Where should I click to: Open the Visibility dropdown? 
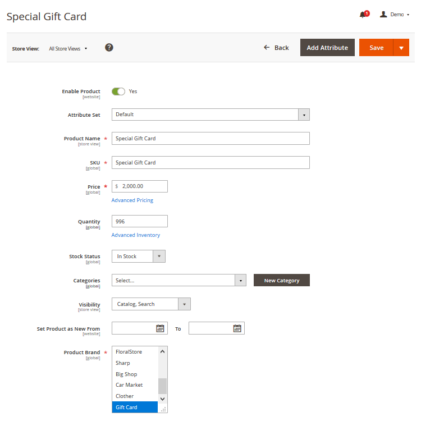pyautogui.click(x=185, y=304)
